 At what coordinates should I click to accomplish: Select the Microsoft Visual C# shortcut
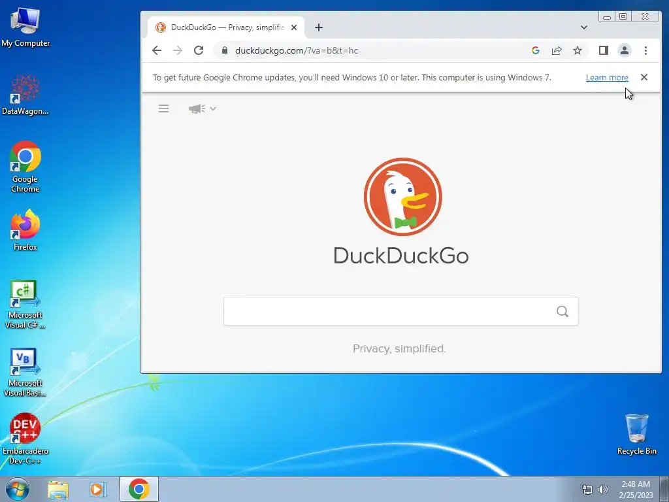[25, 305]
